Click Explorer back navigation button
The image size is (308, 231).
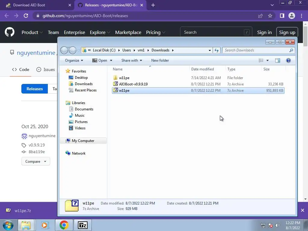pos(64,50)
